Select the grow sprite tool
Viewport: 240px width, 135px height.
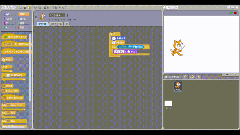click(173, 7)
